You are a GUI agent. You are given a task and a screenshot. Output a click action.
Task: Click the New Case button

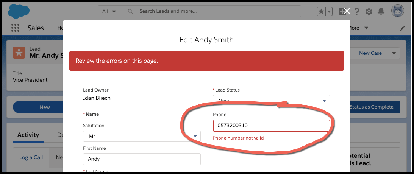click(370, 53)
